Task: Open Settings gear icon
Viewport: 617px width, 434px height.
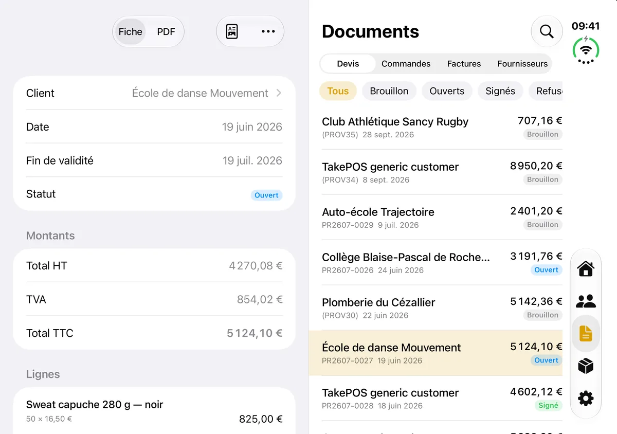Action: click(586, 398)
